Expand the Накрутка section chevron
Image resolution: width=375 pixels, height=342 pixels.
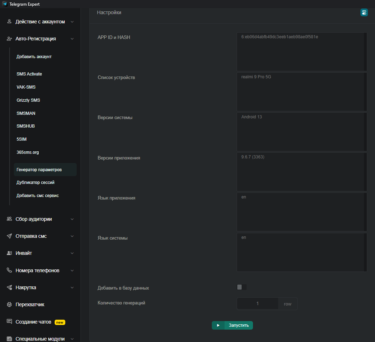[72, 287]
